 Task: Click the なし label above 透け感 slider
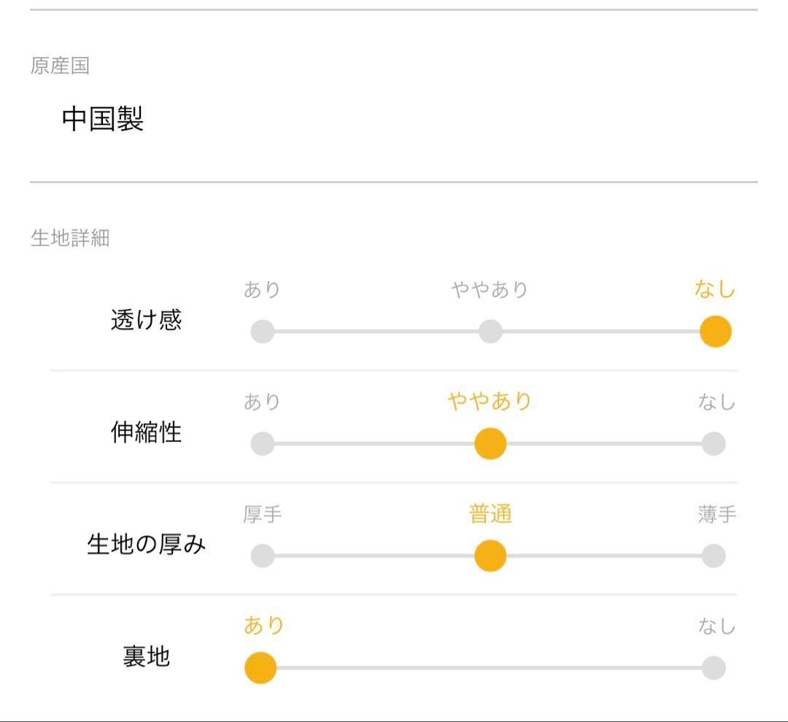pyautogui.click(x=714, y=290)
